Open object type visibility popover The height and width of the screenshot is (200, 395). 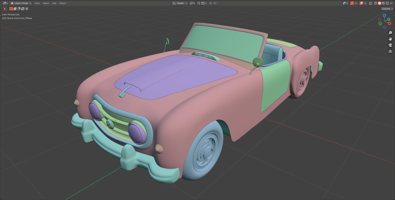(346, 3)
